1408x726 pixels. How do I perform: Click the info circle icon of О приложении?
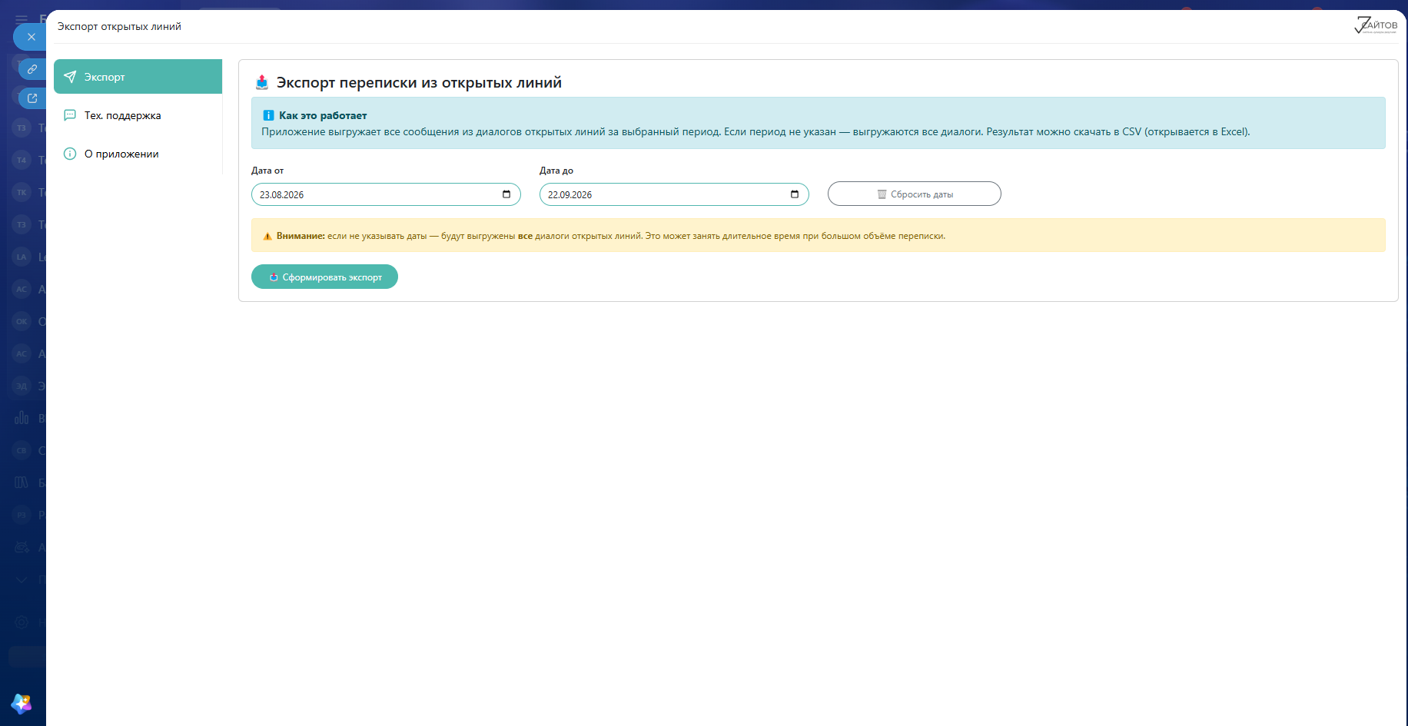[x=70, y=154]
